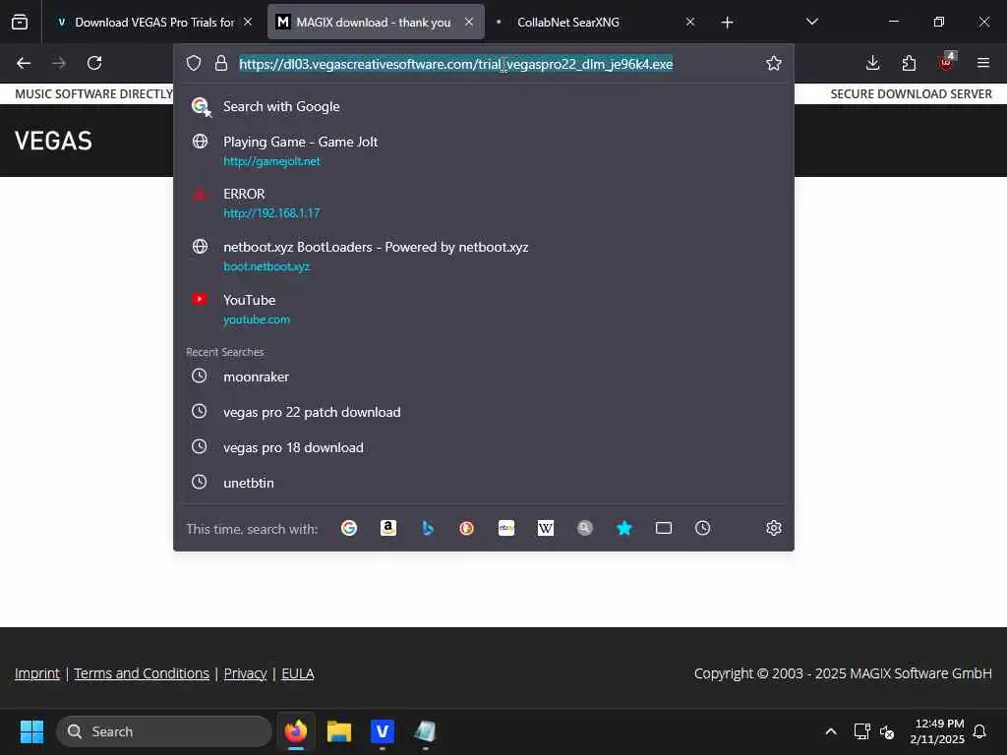Switch to MAGIX download thank you tab
The height and width of the screenshot is (755, 1007).
376,23
